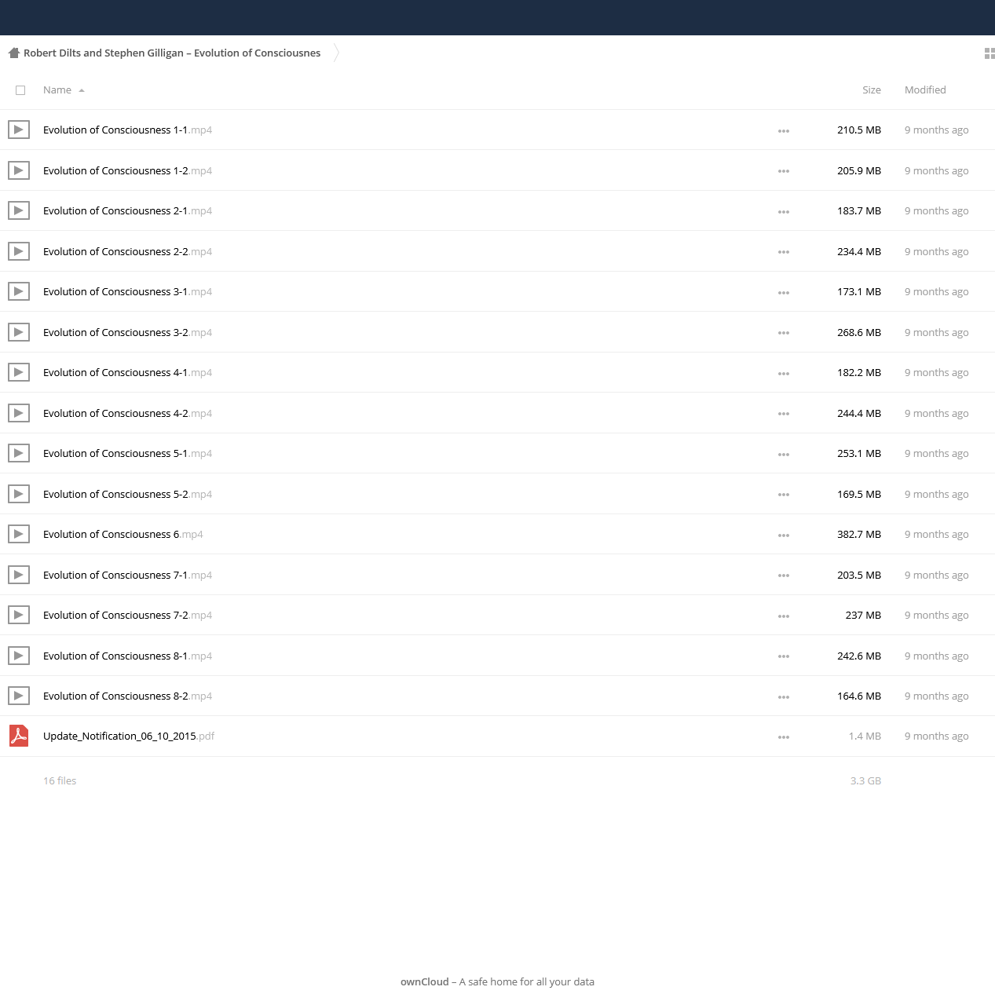
Task: Click the 3.3 GB total size
Action: click(x=865, y=781)
